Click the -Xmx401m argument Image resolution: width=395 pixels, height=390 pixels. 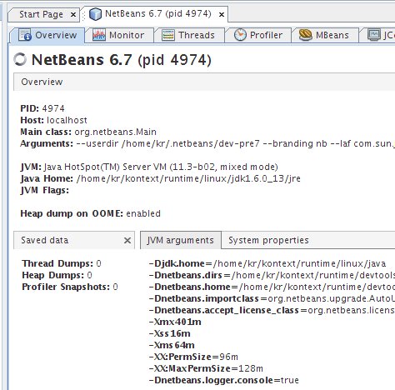[x=175, y=322]
